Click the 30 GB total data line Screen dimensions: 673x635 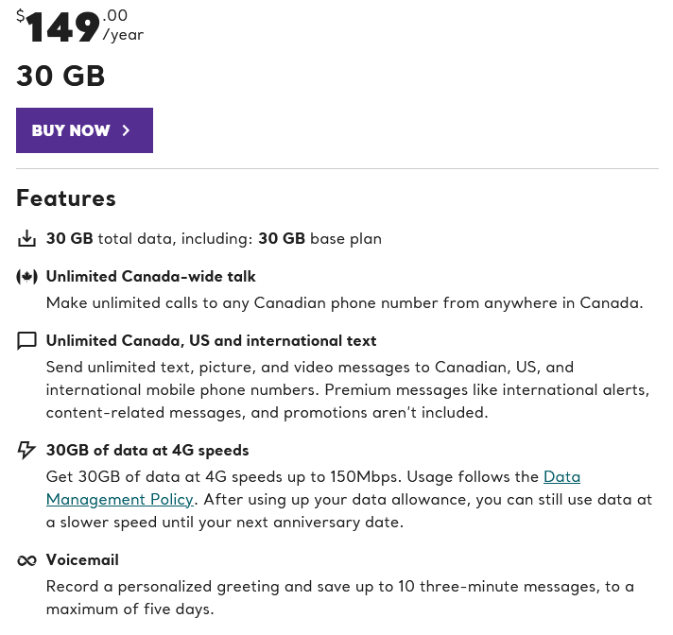pos(214,239)
